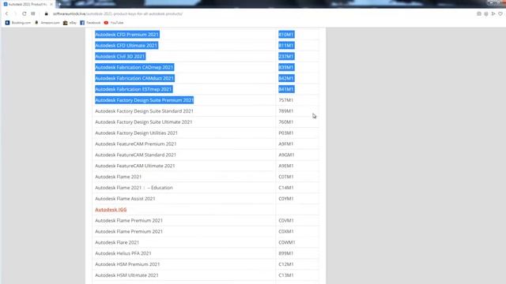This screenshot has width=506, height=284.
Task: Open the start page grid icon
Action: (33, 14)
